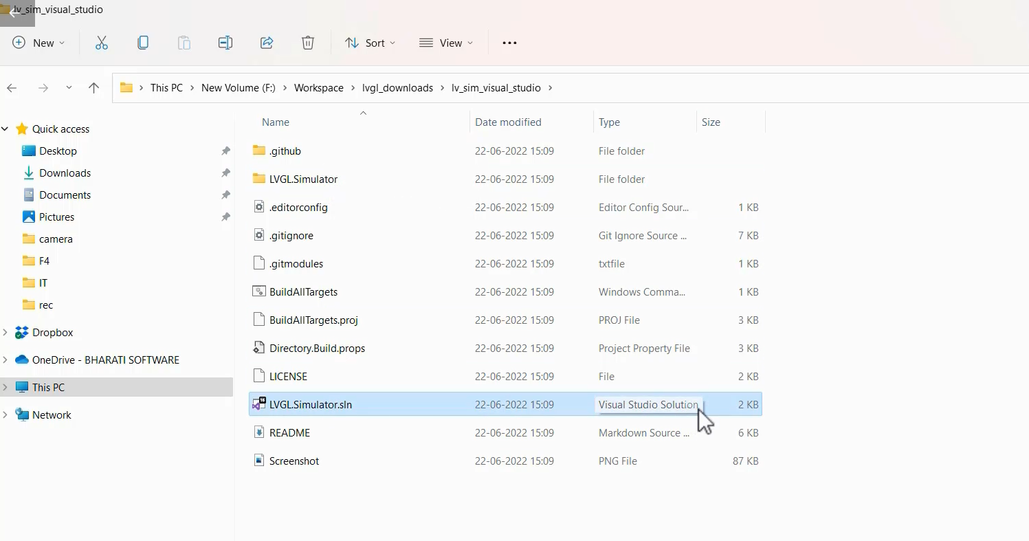The image size is (1029, 541).
Task: Click the Screenshot PNG file icon
Action: pyautogui.click(x=259, y=461)
